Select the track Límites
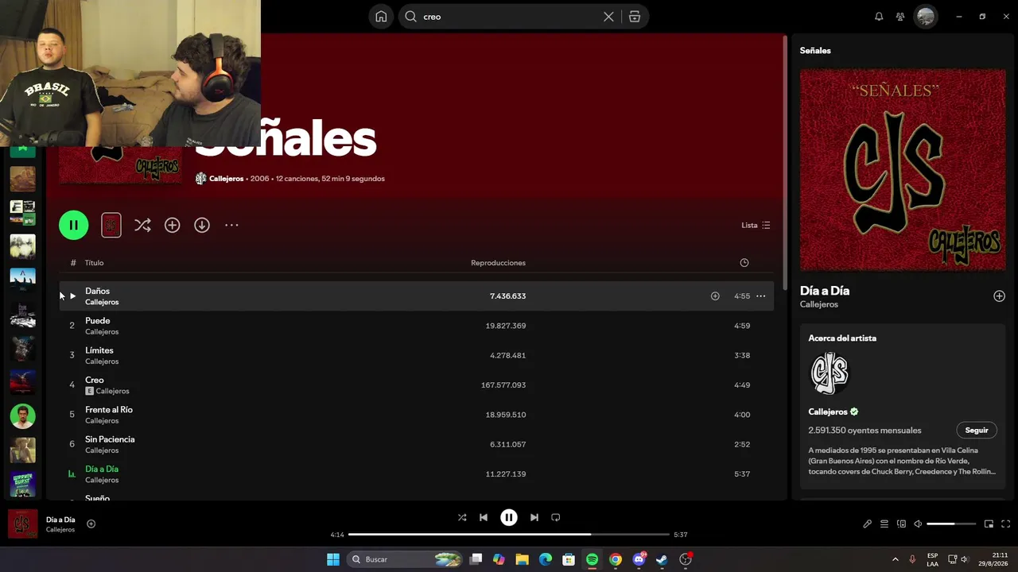The image size is (1018, 572). (416, 355)
